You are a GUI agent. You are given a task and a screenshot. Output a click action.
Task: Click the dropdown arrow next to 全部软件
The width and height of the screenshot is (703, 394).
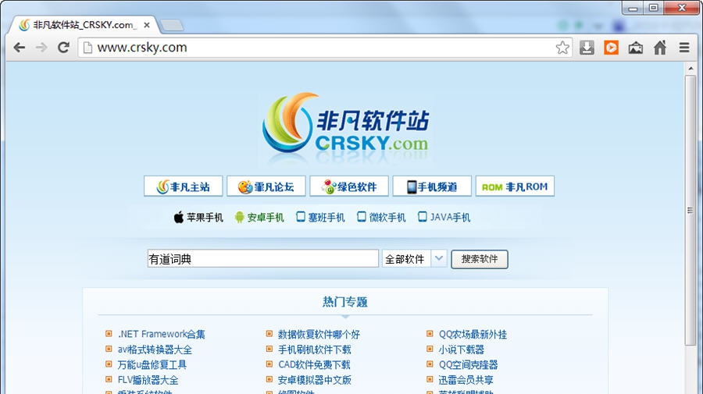(439, 258)
